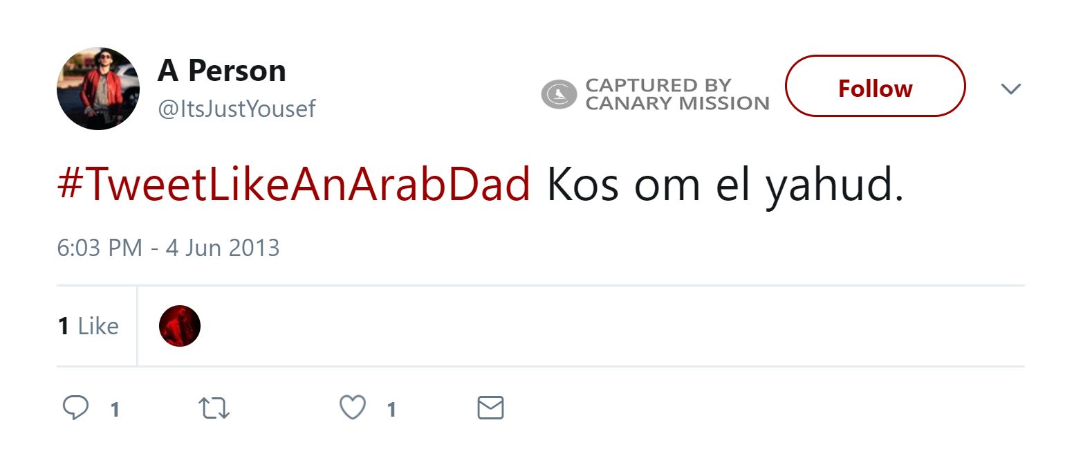This screenshot has width=1083, height=463.
Task: Click the like count beside the heart
Action: [x=391, y=410]
